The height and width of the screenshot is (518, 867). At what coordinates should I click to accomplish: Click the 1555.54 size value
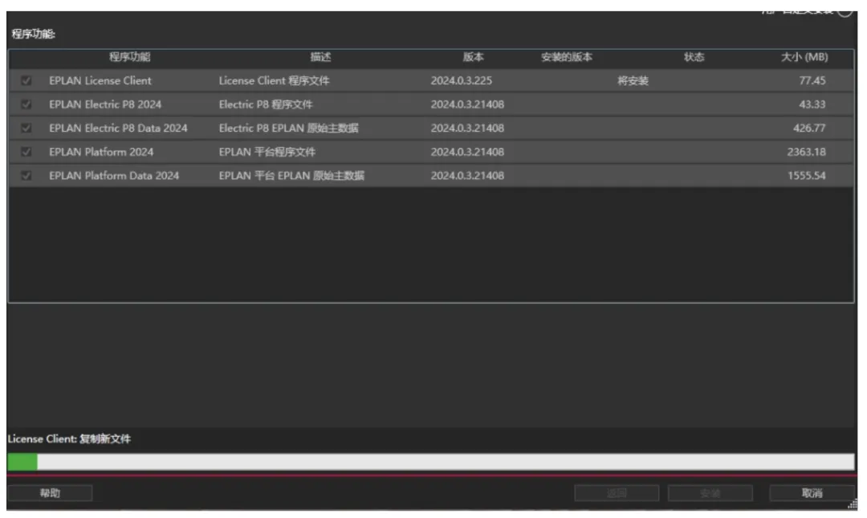click(807, 176)
